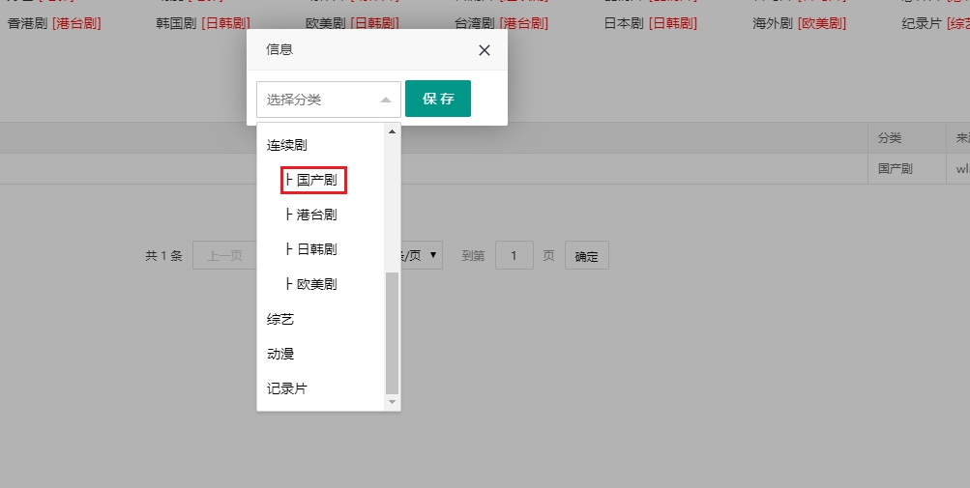This screenshot has width=970, height=488.
Task: Choose 国产剧 from the dropdown list
Action: (313, 180)
